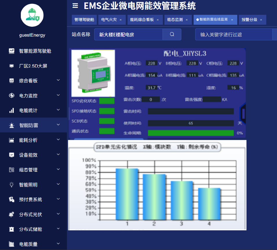Click chart bar for module 1
This screenshot has height=250, width=277.
[x=127, y=194]
